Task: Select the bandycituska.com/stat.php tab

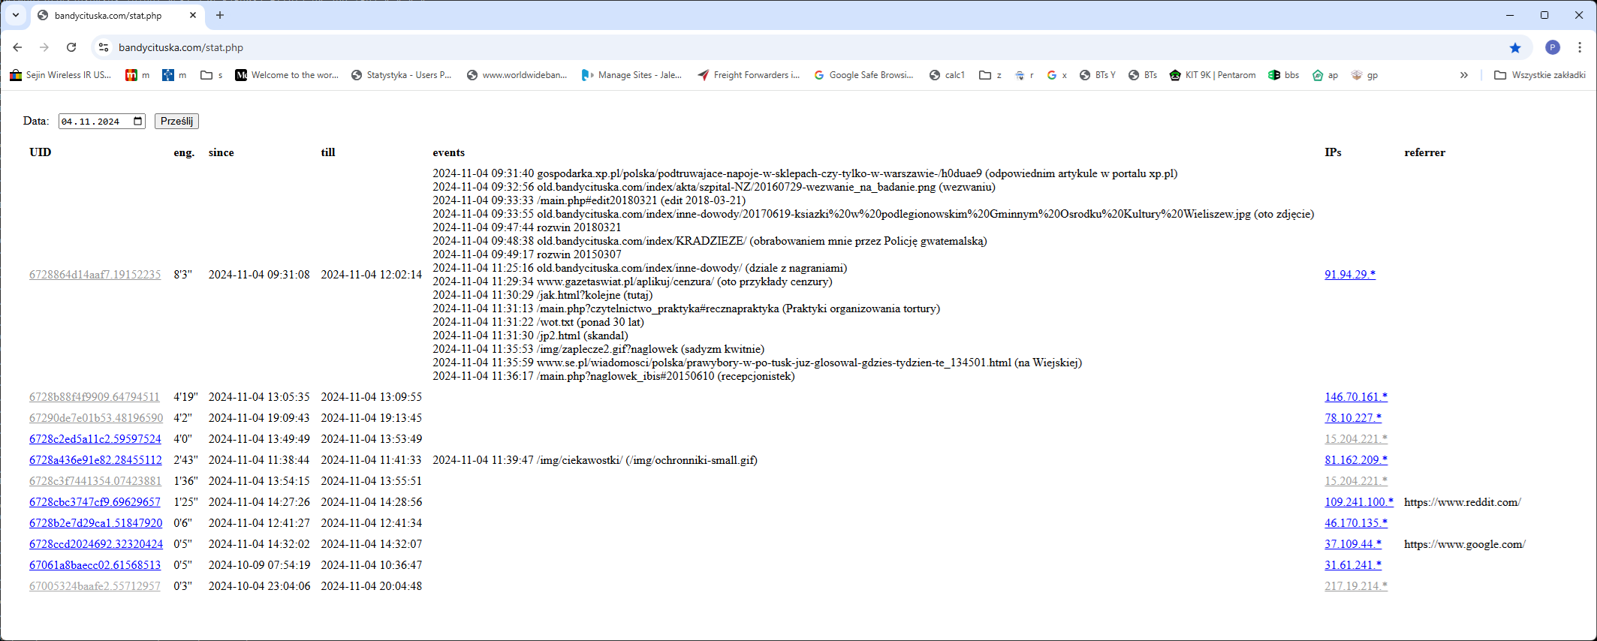Action: 118,15
